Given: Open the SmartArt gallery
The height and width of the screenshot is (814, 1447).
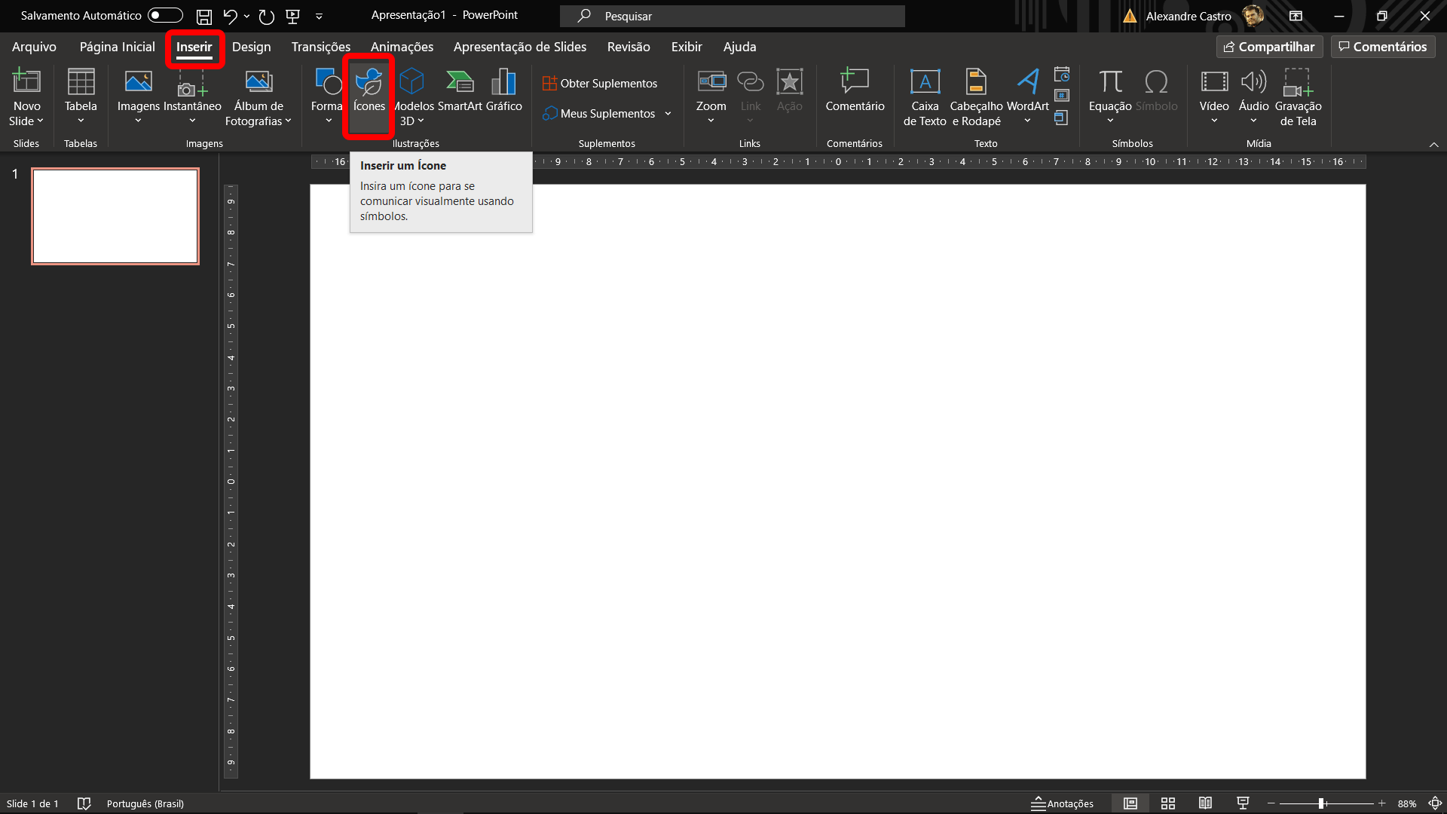Looking at the screenshot, I should coord(460,90).
